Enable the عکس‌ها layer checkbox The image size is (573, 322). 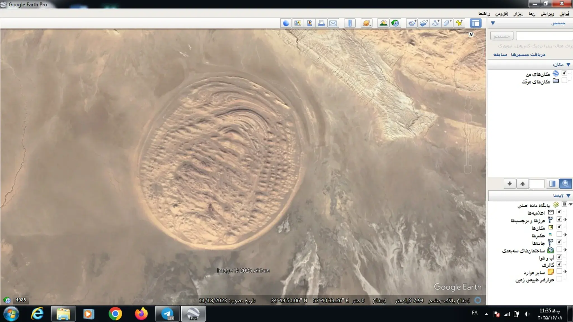[559, 234]
